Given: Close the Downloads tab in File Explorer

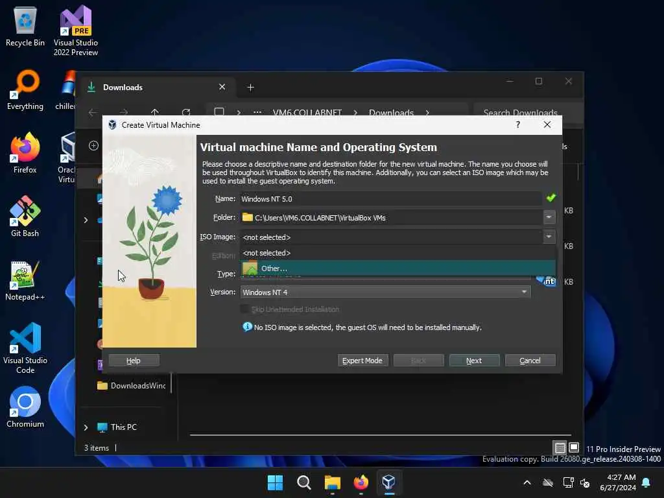Looking at the screenshot, I should (222, 87).
